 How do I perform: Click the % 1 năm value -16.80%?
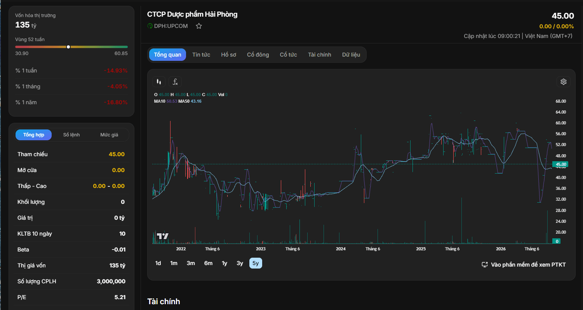tap(116, 102)
